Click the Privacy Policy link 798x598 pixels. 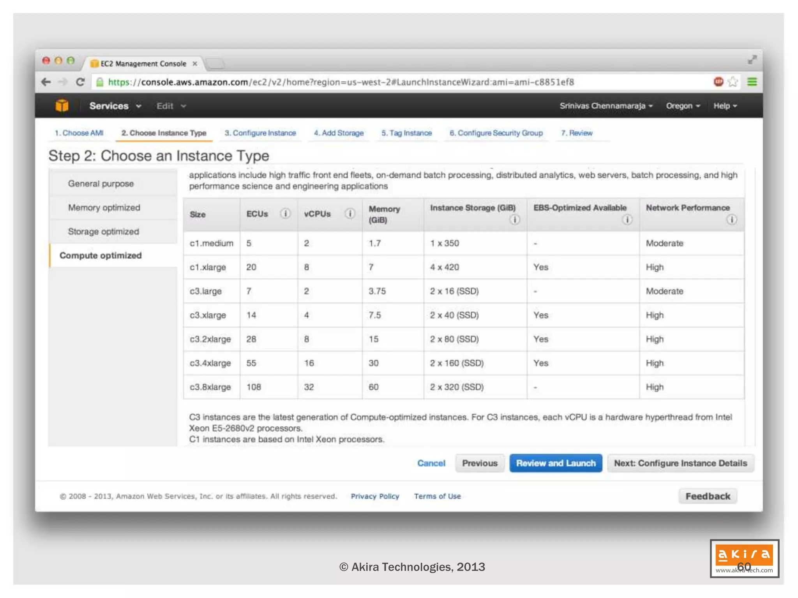374,496
